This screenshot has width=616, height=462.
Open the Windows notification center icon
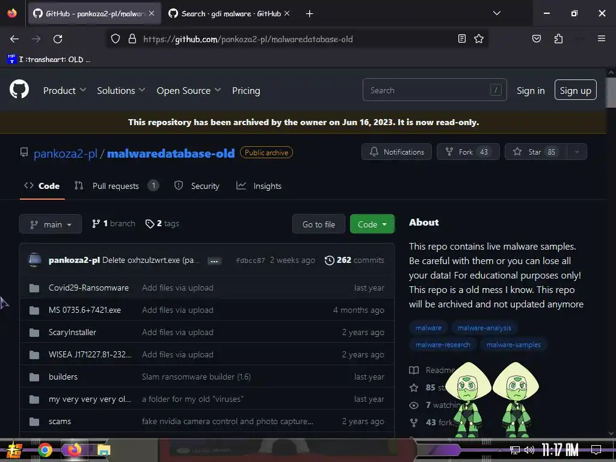click(596, 450)
